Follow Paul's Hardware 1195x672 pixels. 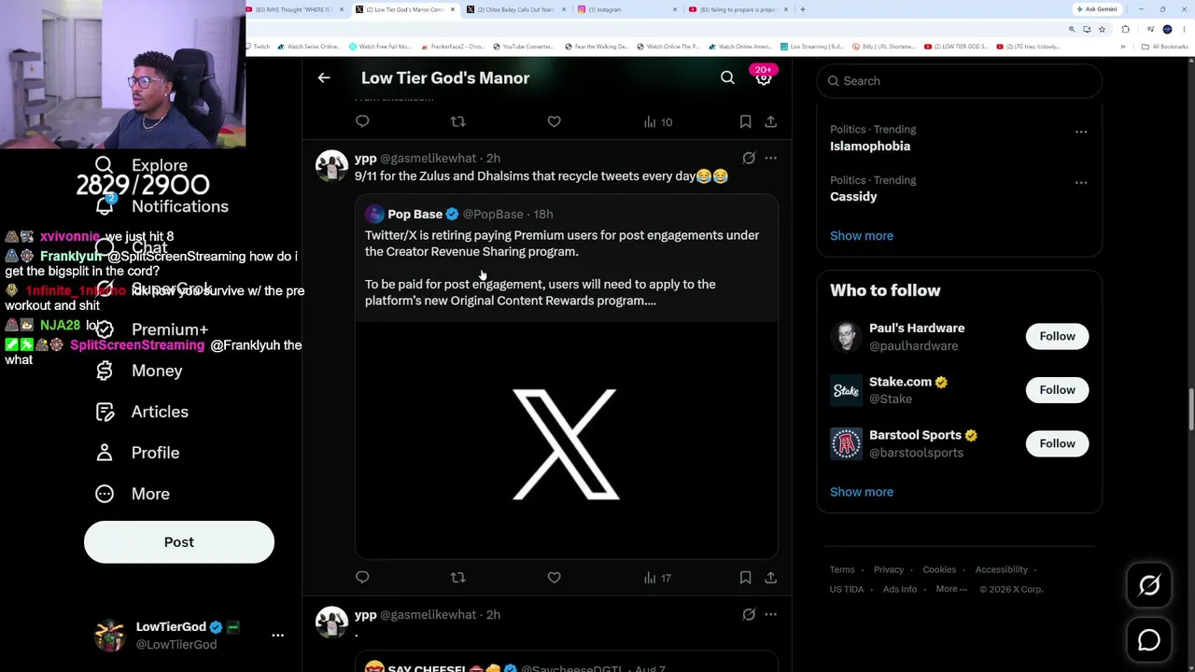pos(1057,336)
